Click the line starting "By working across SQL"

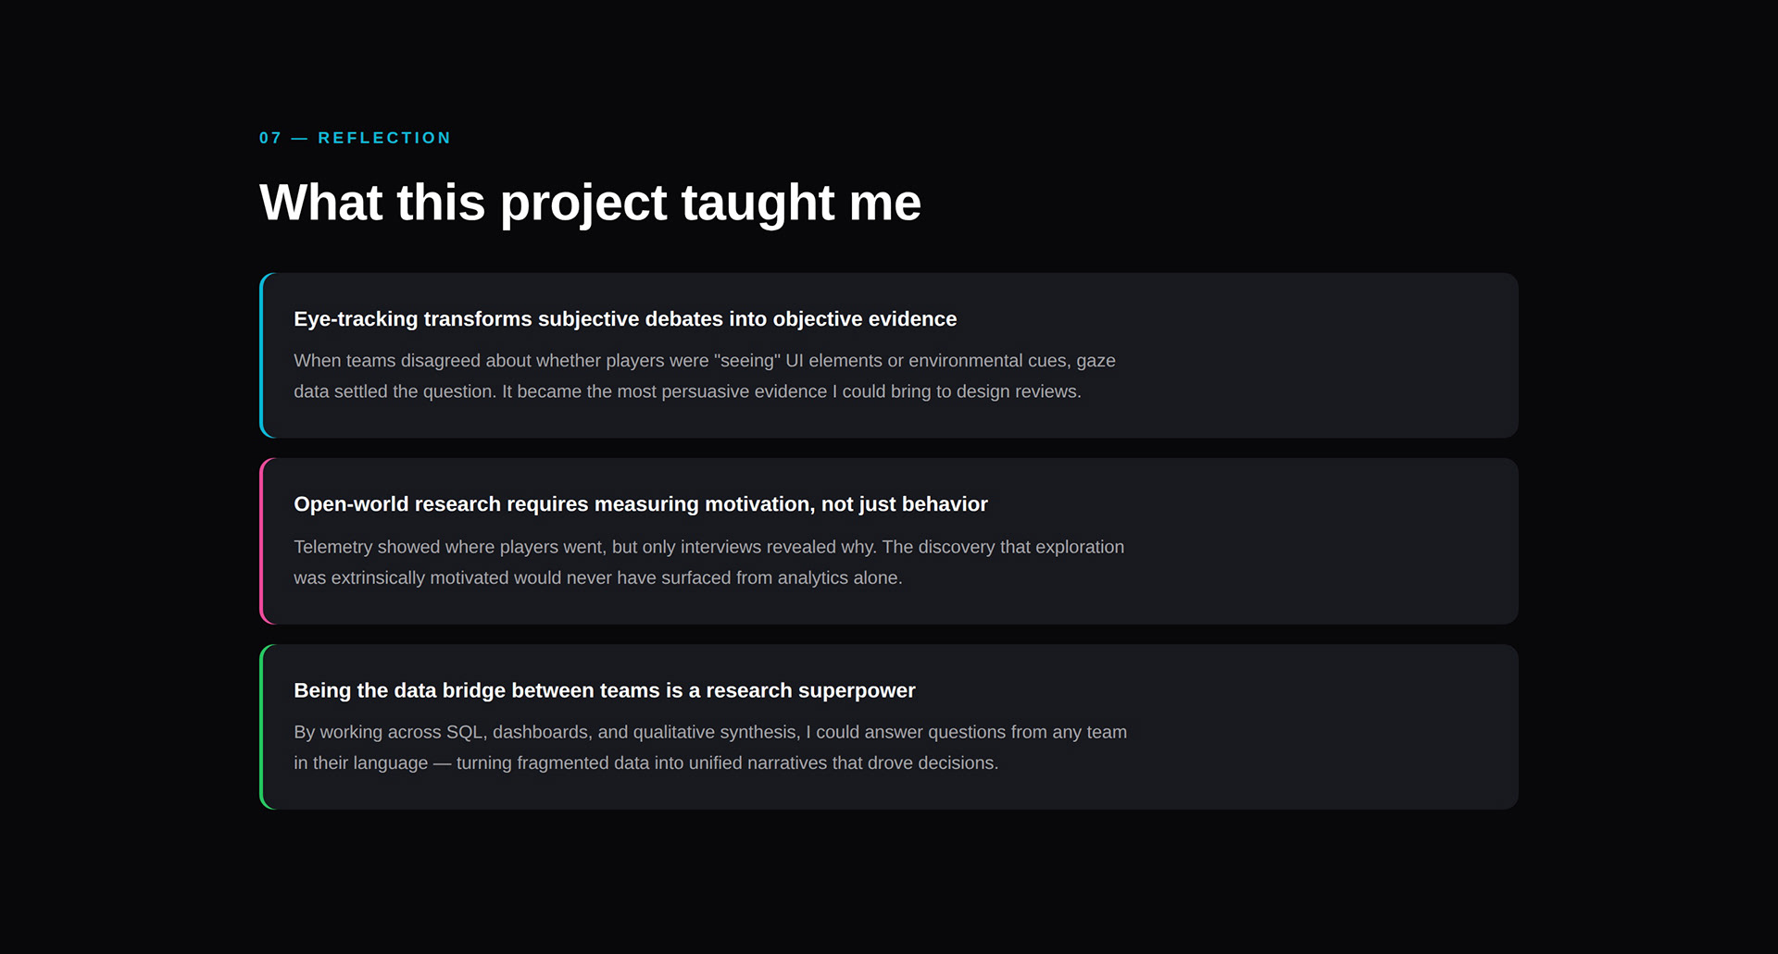coord(709,732)
